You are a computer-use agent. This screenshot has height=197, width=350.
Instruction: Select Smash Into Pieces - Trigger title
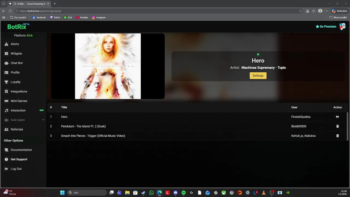coord(93,136)
